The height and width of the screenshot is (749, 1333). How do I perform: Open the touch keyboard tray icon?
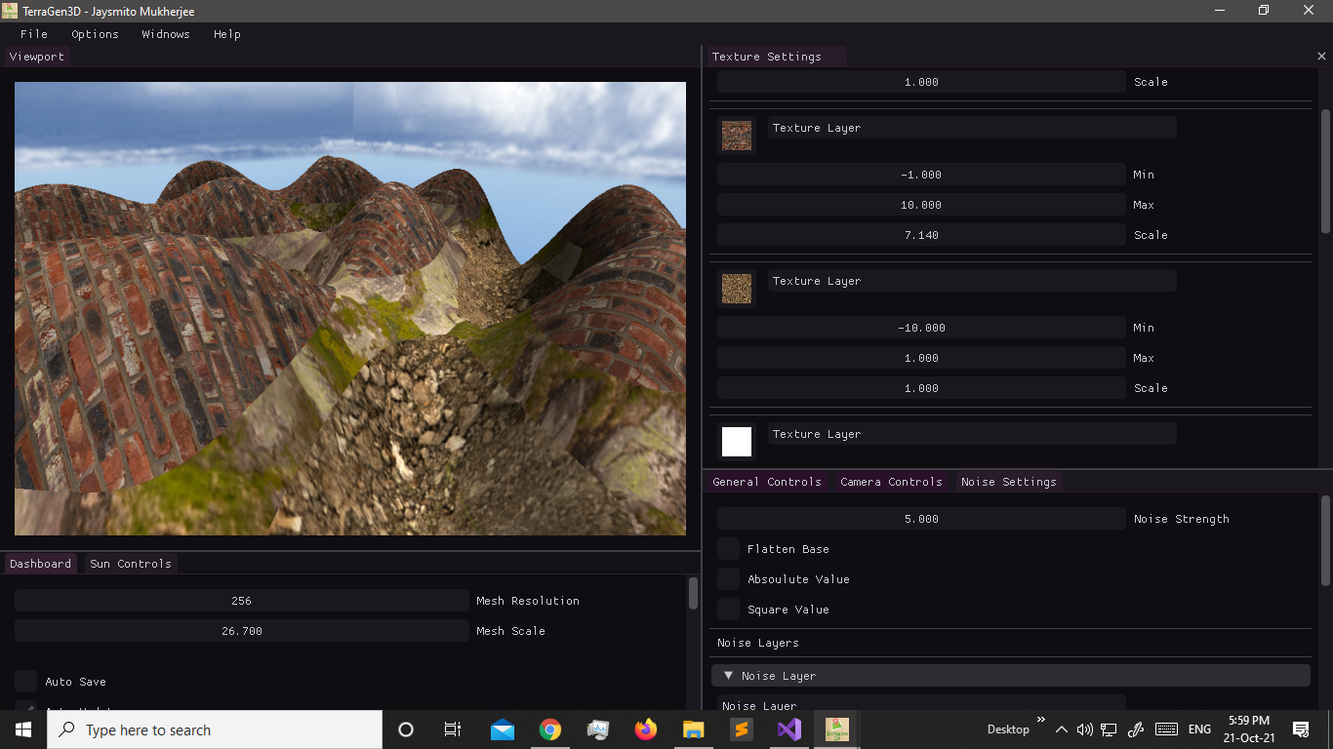(x=1166, y=729)
